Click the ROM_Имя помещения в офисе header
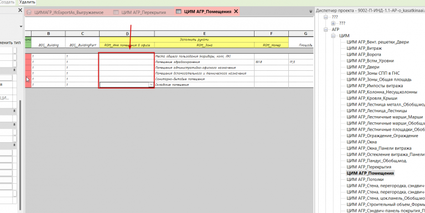425x213 pixels. (127, 45)
